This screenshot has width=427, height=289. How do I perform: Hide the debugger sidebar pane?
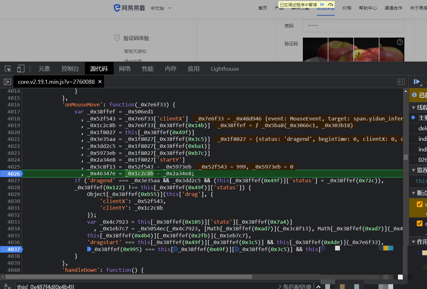pyautogui.click(x=401, y=82)
